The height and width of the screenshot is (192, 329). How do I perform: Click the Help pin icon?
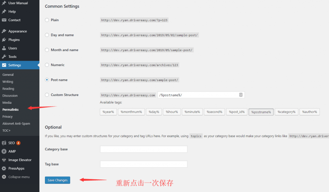click(x=4, y=11)
